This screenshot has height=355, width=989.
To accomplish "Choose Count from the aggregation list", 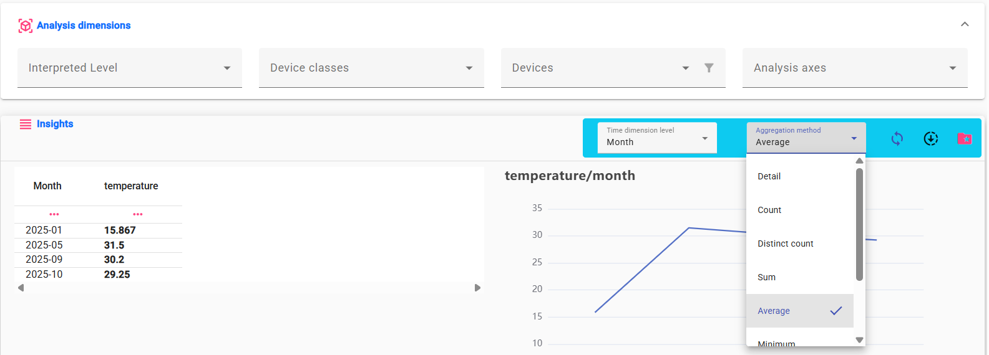I will [769, 210].
